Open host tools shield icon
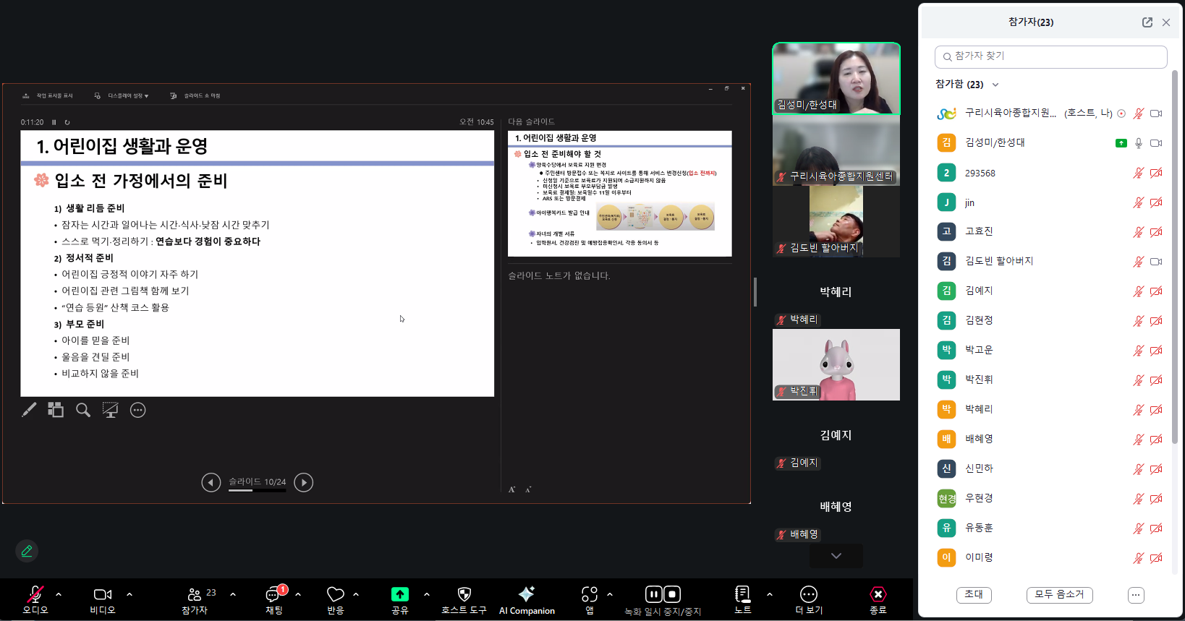 (464, 599)
